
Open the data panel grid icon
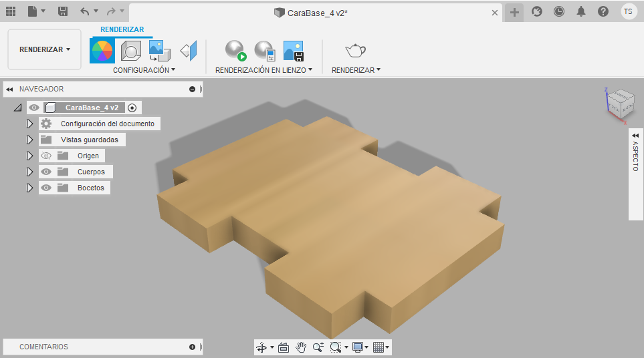pos(11,11)
